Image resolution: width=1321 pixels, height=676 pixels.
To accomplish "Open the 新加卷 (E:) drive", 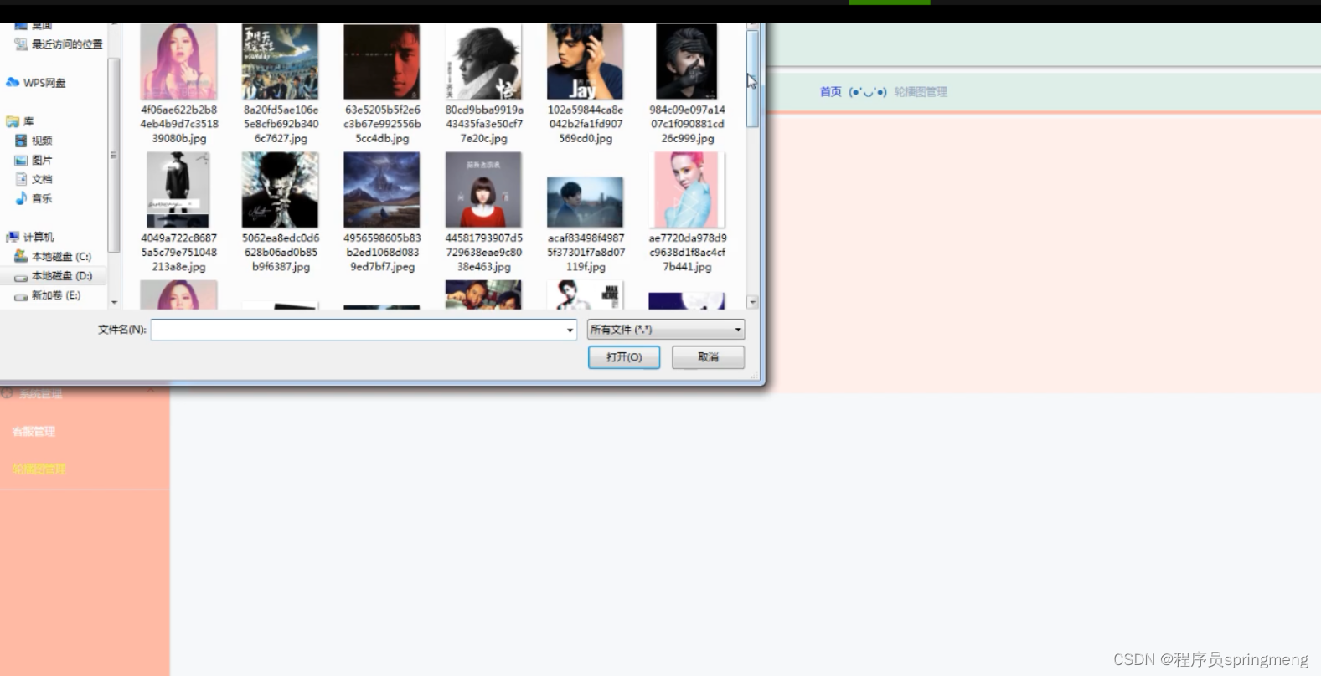I will [49, 295].
